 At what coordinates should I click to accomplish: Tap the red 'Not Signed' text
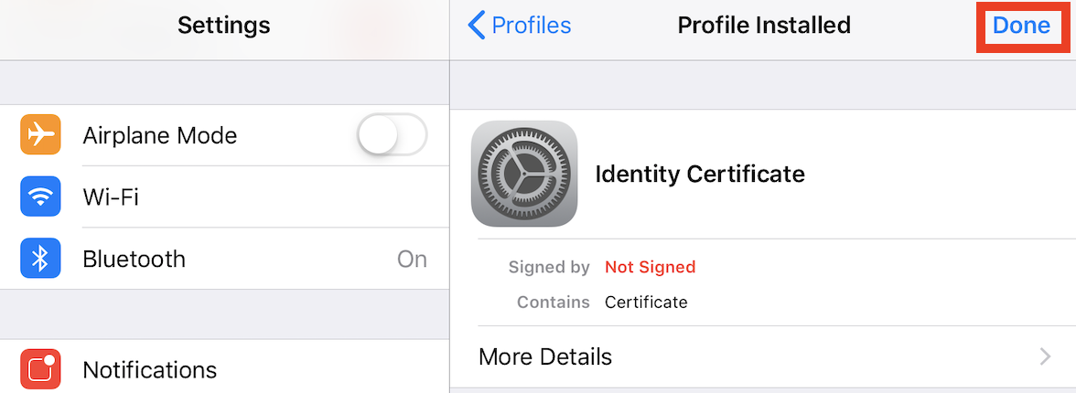click(x=650, y=267)
